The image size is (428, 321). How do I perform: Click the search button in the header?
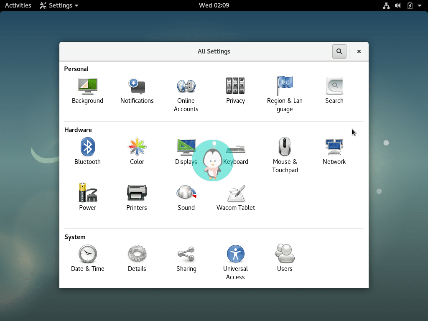tap(339, 51)
